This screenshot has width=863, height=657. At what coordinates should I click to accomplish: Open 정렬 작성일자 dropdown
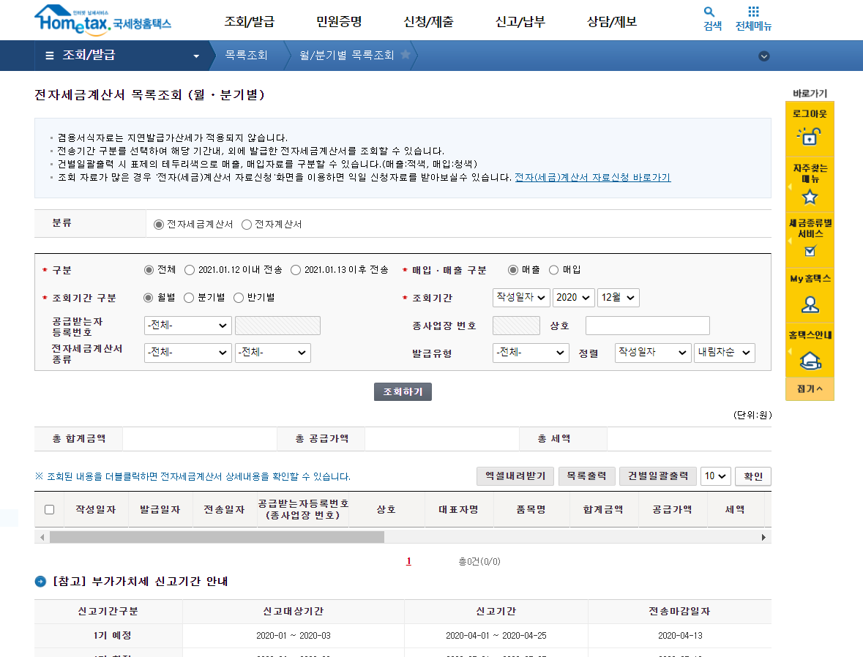click(x=653, y=353)
